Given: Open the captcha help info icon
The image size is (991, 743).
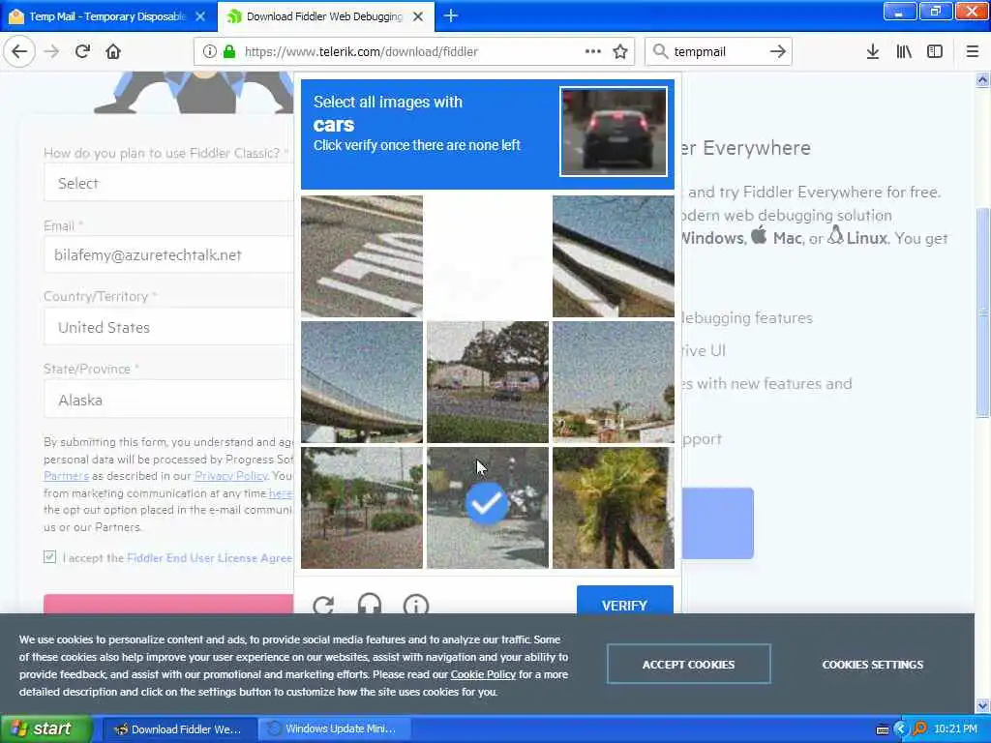Looking at the screenshot, I should click(x=416, y=606).
